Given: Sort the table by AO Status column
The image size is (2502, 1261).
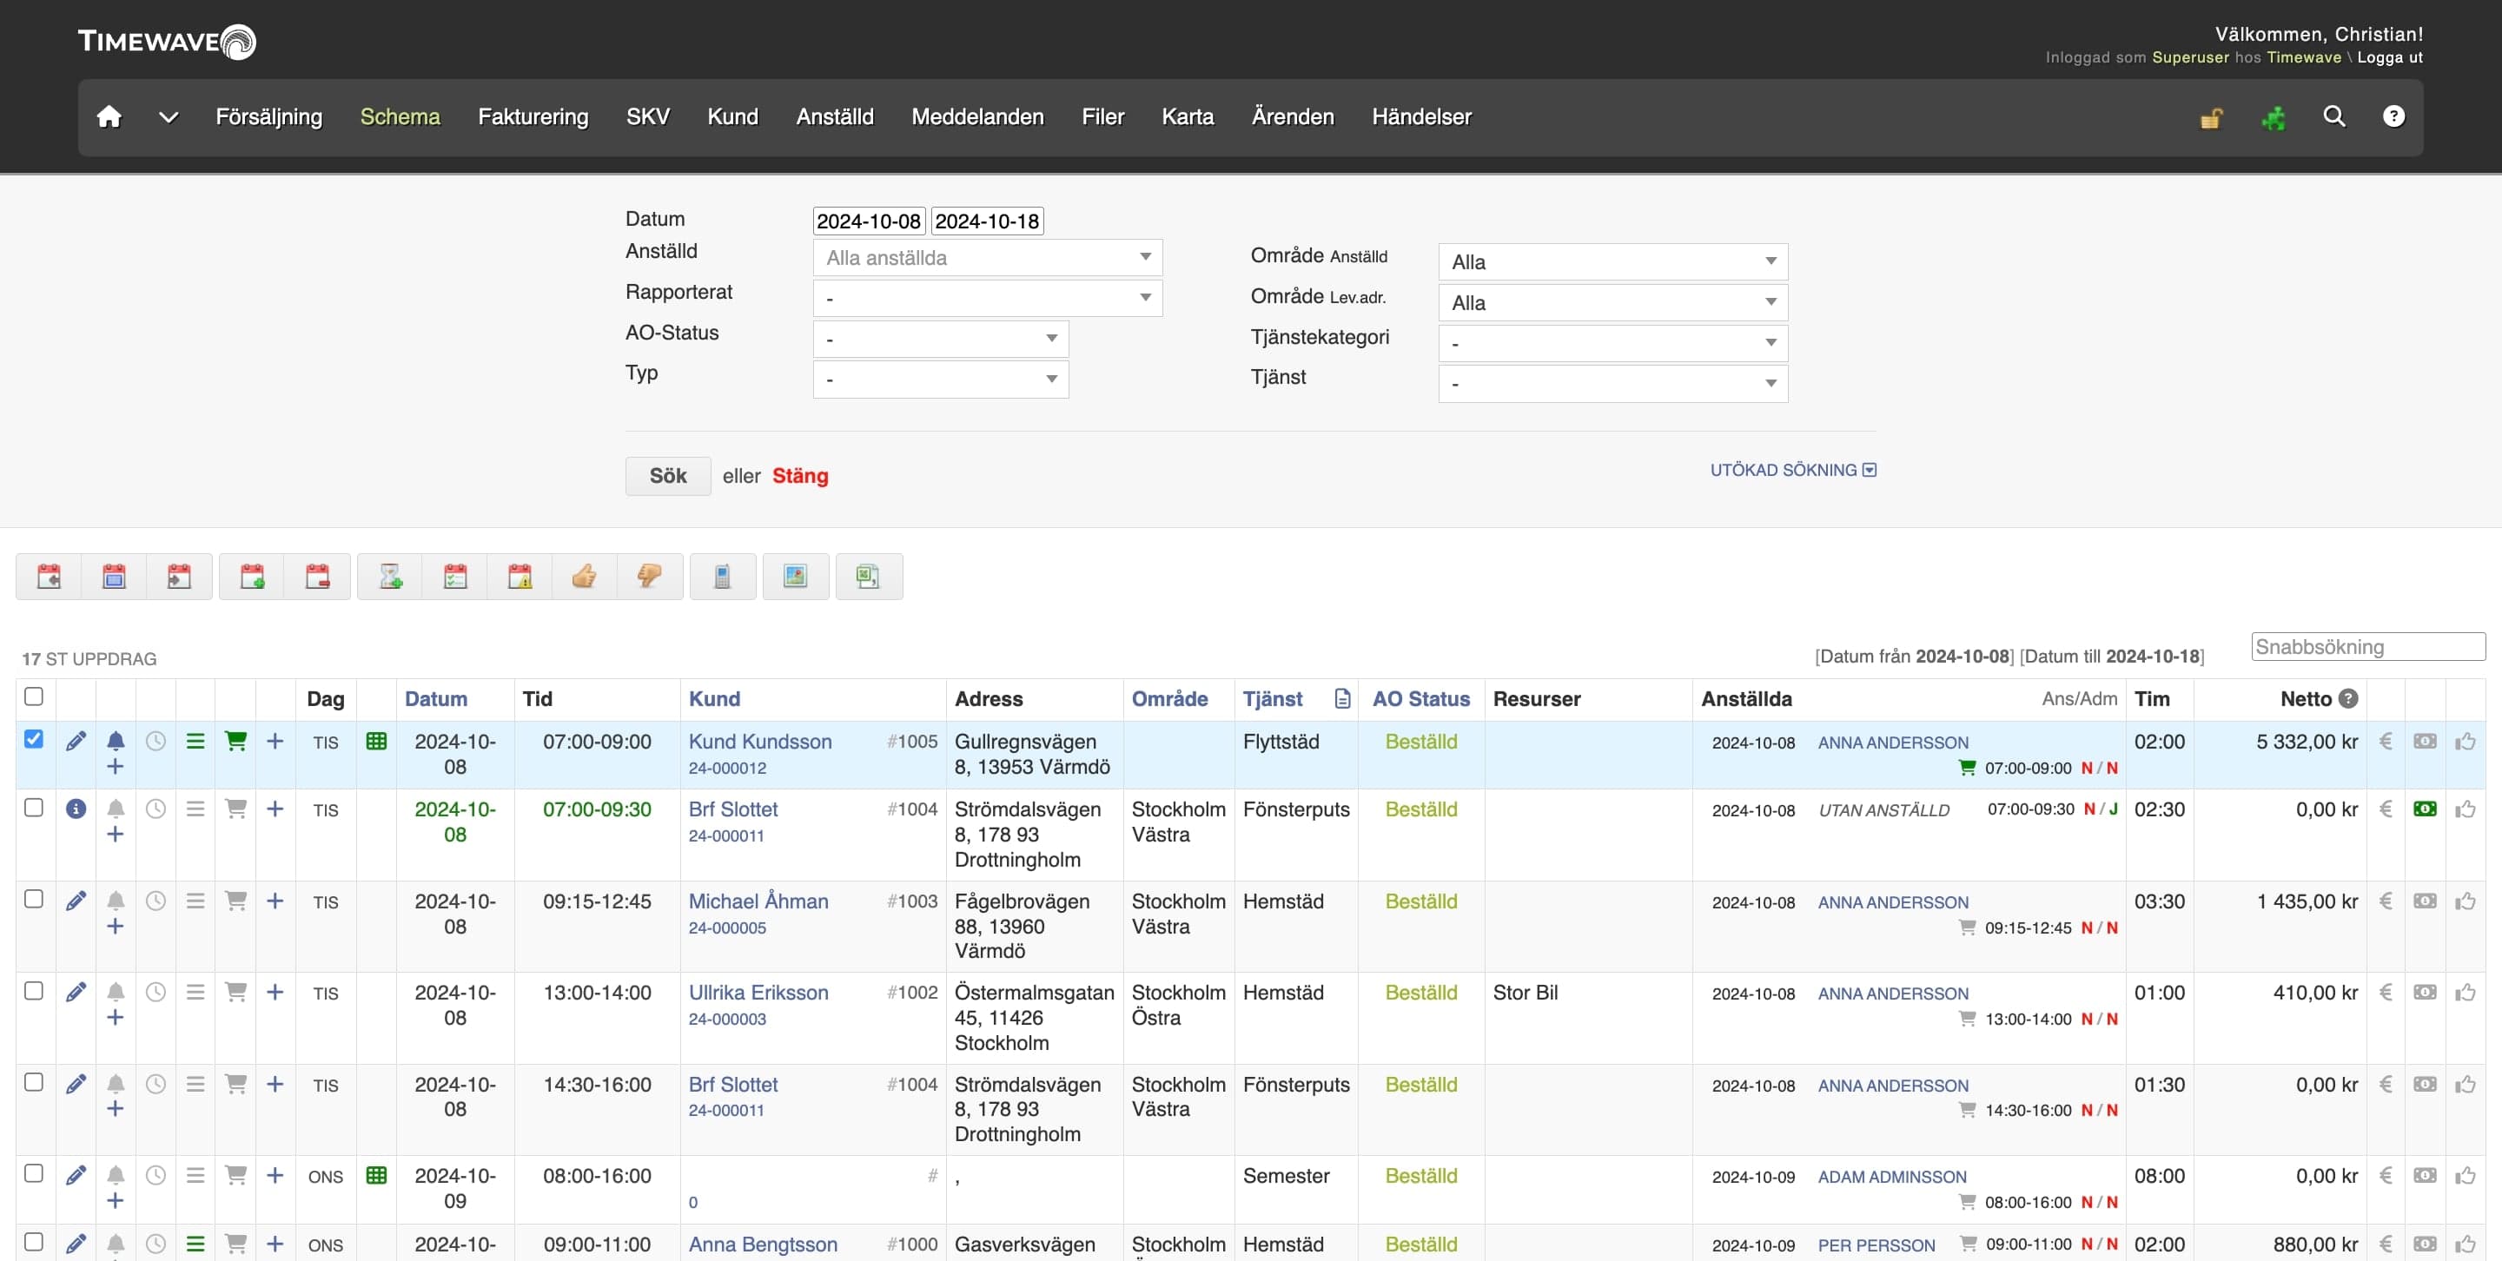Looking at the screenshot, I should tap(1421, 699).
